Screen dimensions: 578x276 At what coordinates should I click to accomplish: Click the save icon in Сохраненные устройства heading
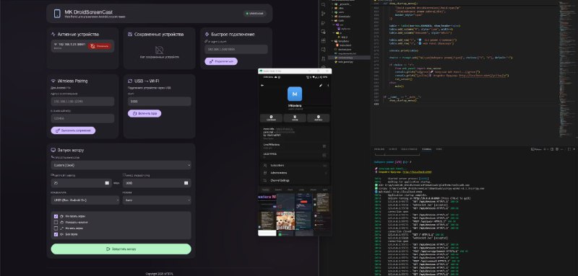pos(130,34)
